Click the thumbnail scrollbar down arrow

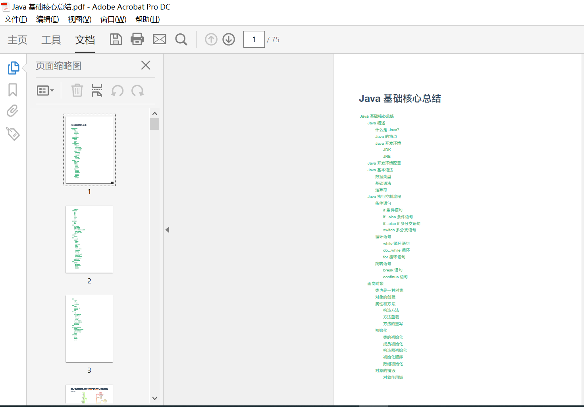(154, 398)
